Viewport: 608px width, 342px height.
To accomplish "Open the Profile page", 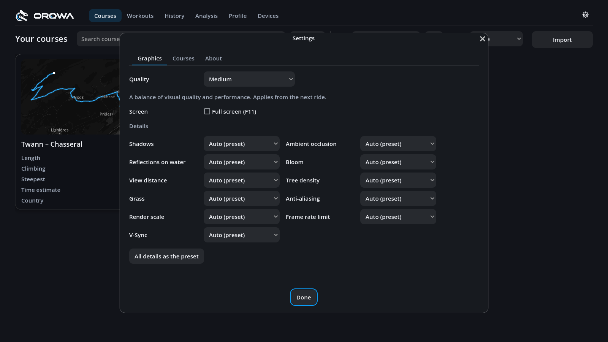I will coord(238,16).
